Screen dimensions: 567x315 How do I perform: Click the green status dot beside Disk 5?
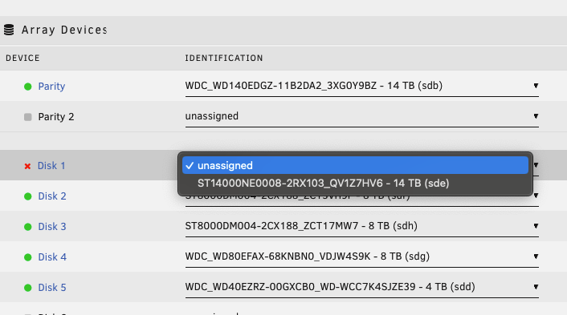point(28,288)
